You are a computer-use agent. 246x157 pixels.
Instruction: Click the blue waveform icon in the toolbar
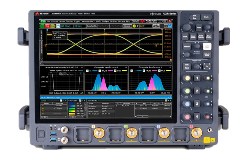(170, 26)
